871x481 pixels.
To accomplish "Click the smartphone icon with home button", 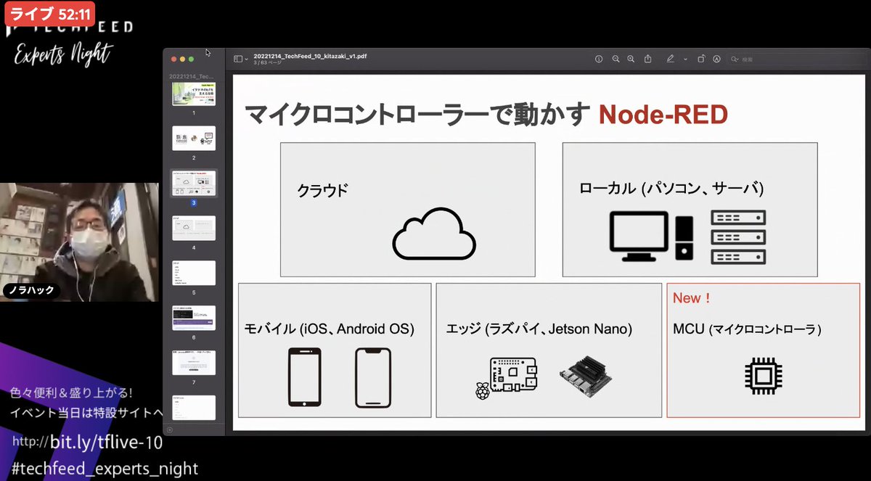I will tap(305, 377).
